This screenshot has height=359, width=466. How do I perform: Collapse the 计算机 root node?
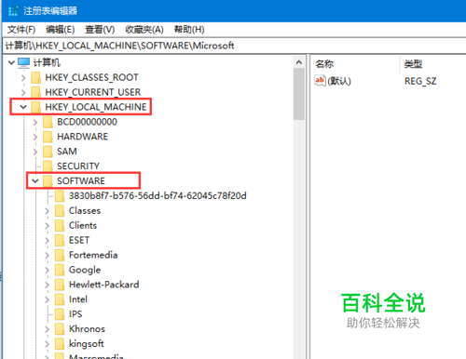click(11, 62)
